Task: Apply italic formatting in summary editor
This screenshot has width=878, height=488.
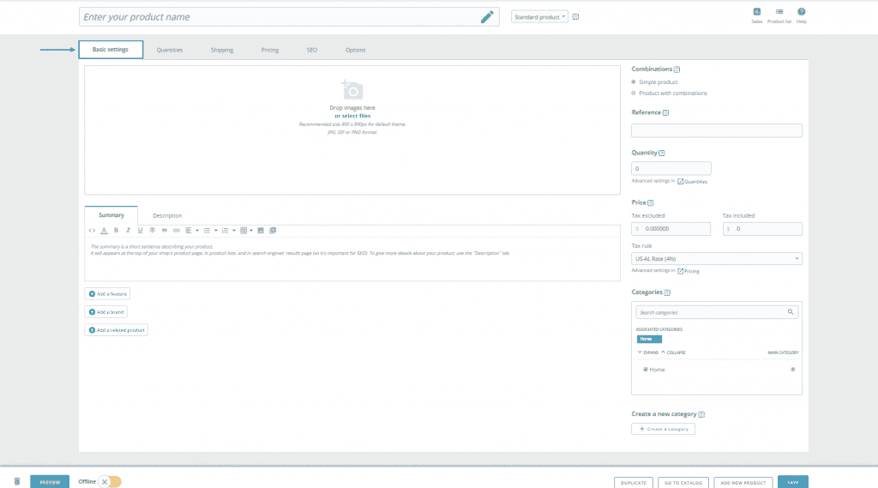Action: click(129, 230)
